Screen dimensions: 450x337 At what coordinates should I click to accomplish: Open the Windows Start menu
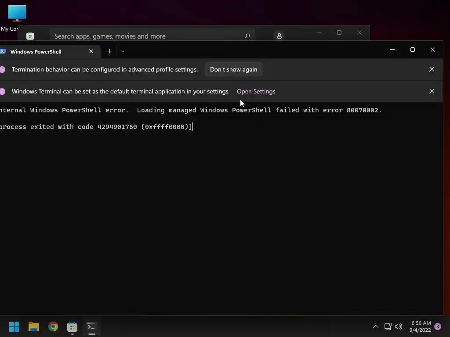(14, 326)
